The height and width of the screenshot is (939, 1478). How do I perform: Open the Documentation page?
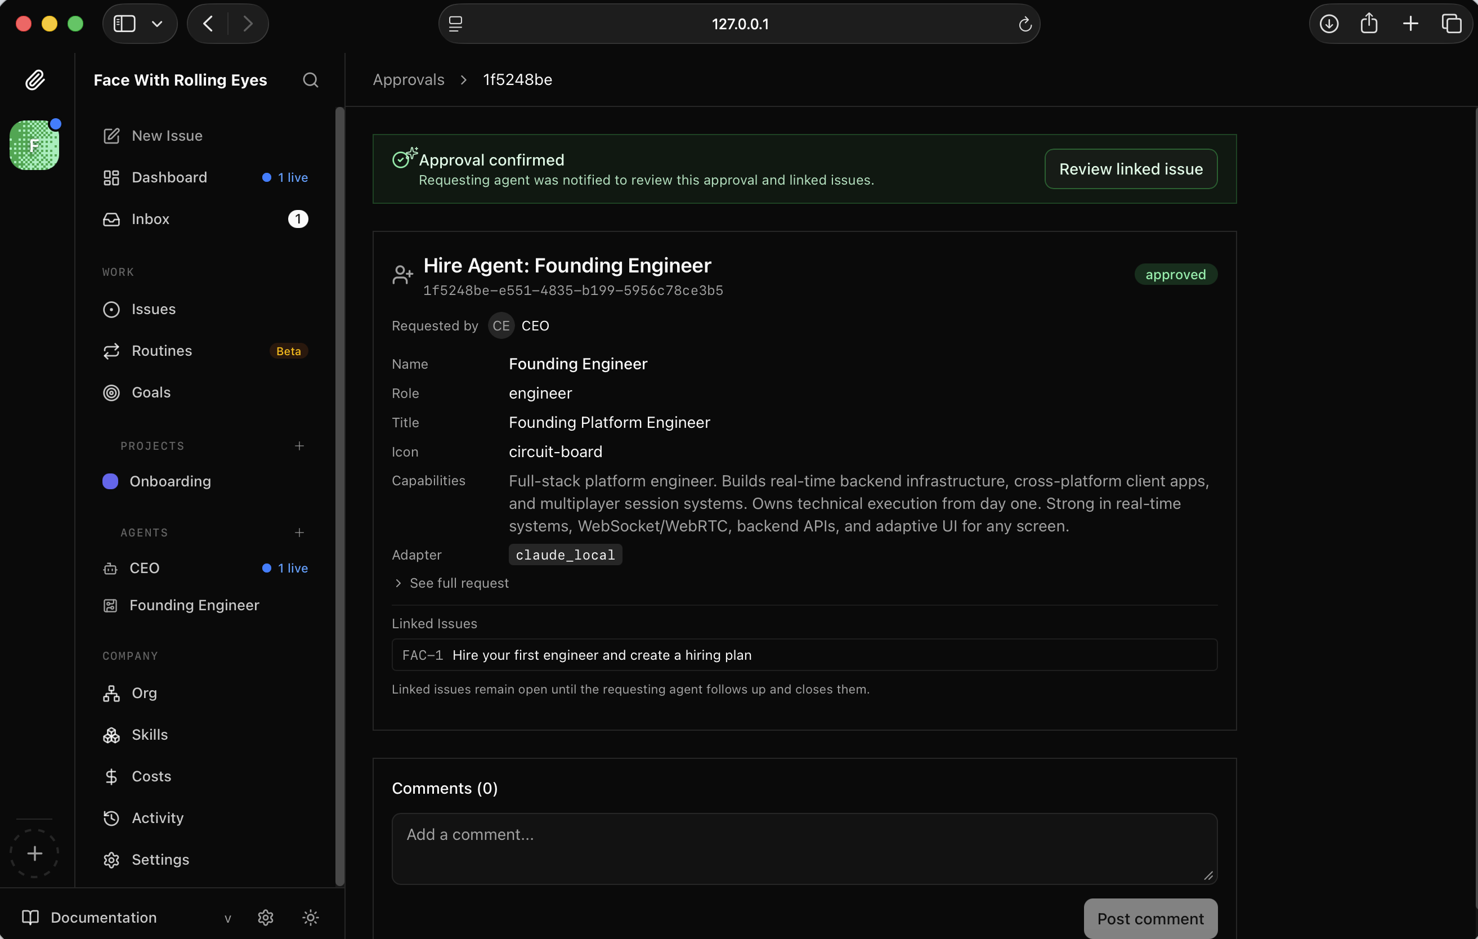tap(102, 917)
